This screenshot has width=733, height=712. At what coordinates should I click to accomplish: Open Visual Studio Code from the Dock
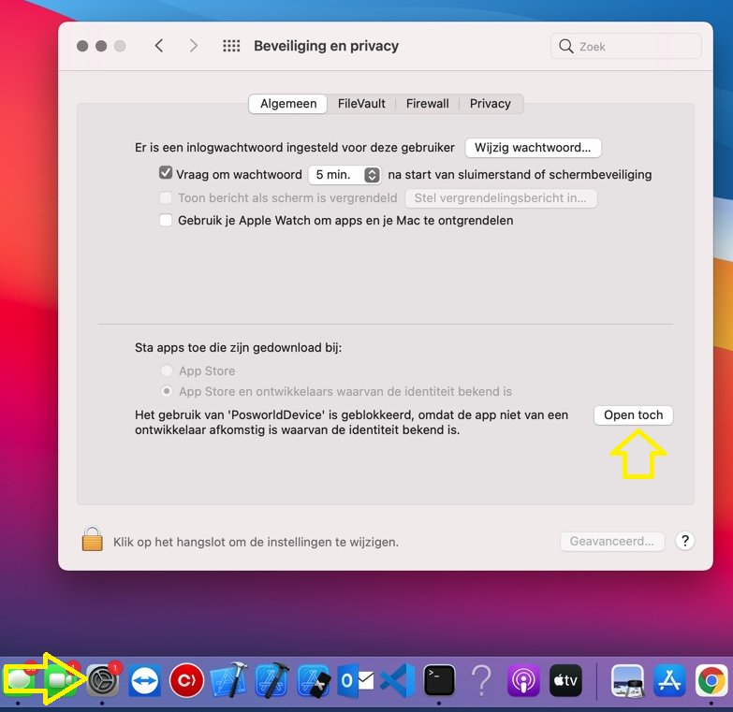(x=397, y=681)
